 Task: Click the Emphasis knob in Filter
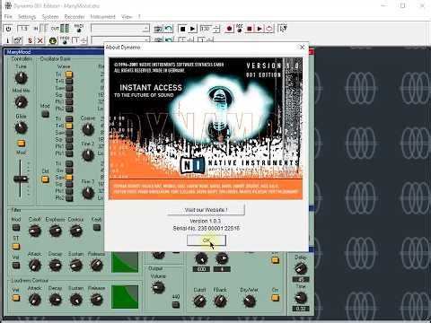pyautogui.click(x=56, y=231)
